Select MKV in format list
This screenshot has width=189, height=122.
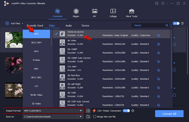[x=36, y=69]
